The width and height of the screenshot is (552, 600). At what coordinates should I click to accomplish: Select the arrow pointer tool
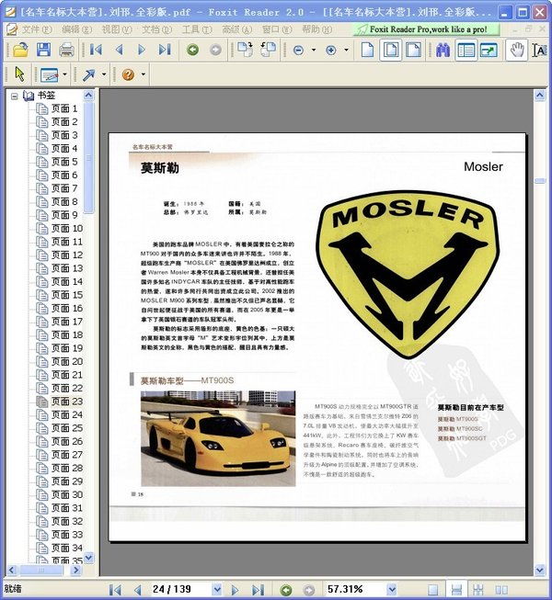(19, 74)
